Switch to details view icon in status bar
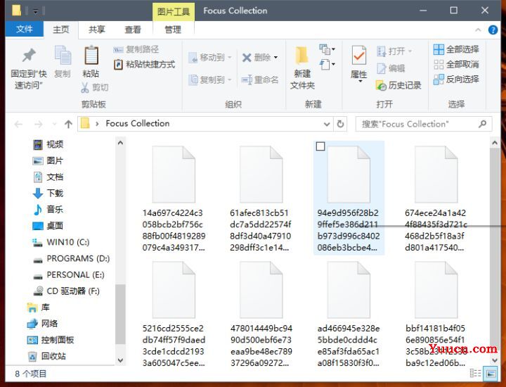Viewport: 506px width, 387px height. point(475,374)
